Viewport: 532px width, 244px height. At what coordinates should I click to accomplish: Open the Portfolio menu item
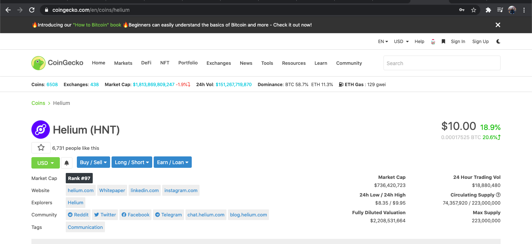click(x=188, y=63)
